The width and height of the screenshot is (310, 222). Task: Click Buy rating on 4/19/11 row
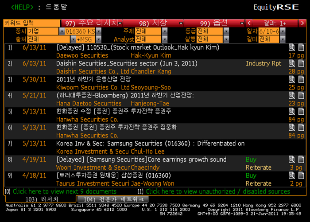(251, 160)
